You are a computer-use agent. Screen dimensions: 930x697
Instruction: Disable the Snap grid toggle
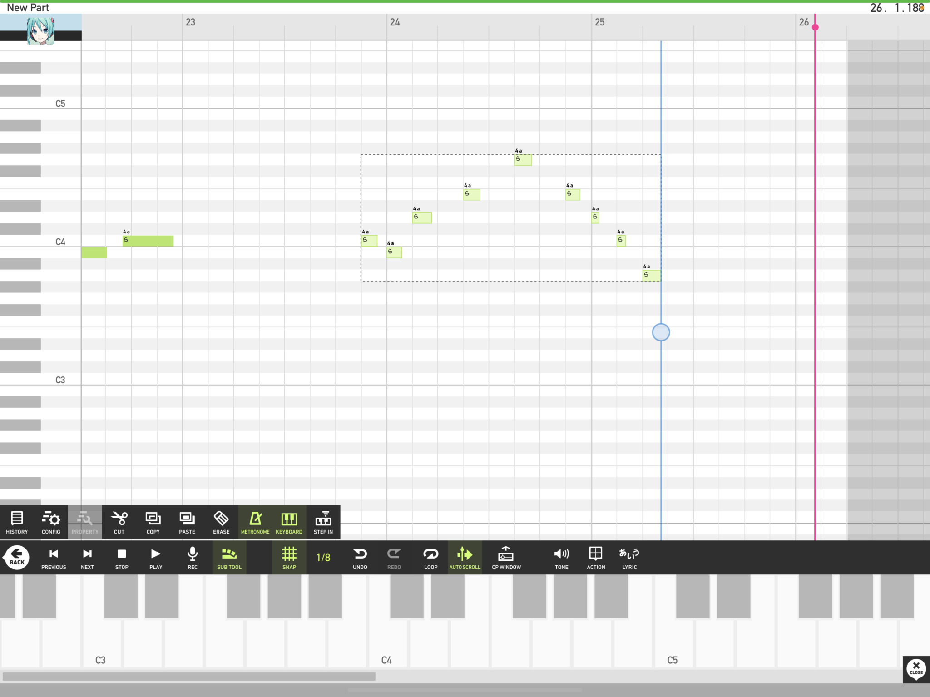[x=289, y=557]
